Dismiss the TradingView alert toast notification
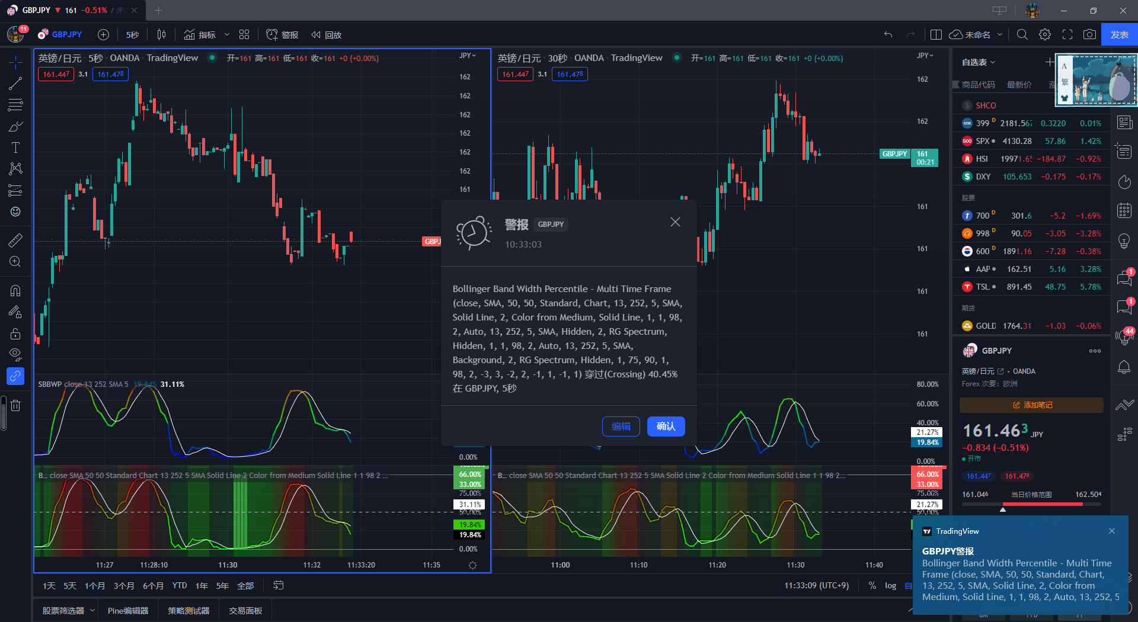The height and width of the screenshot is (622, 1138). coord(1112,531)
